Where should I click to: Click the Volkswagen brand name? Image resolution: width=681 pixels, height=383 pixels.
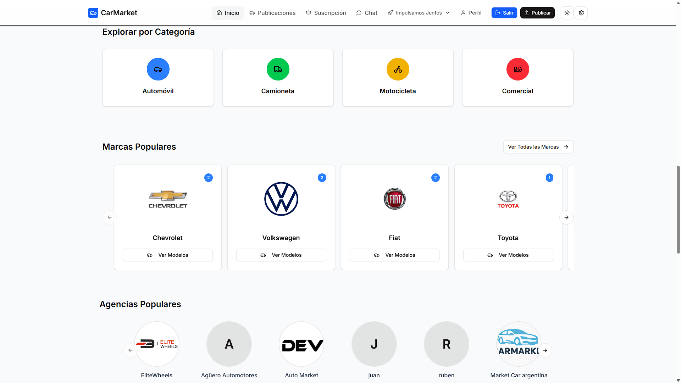pos(281,238)
